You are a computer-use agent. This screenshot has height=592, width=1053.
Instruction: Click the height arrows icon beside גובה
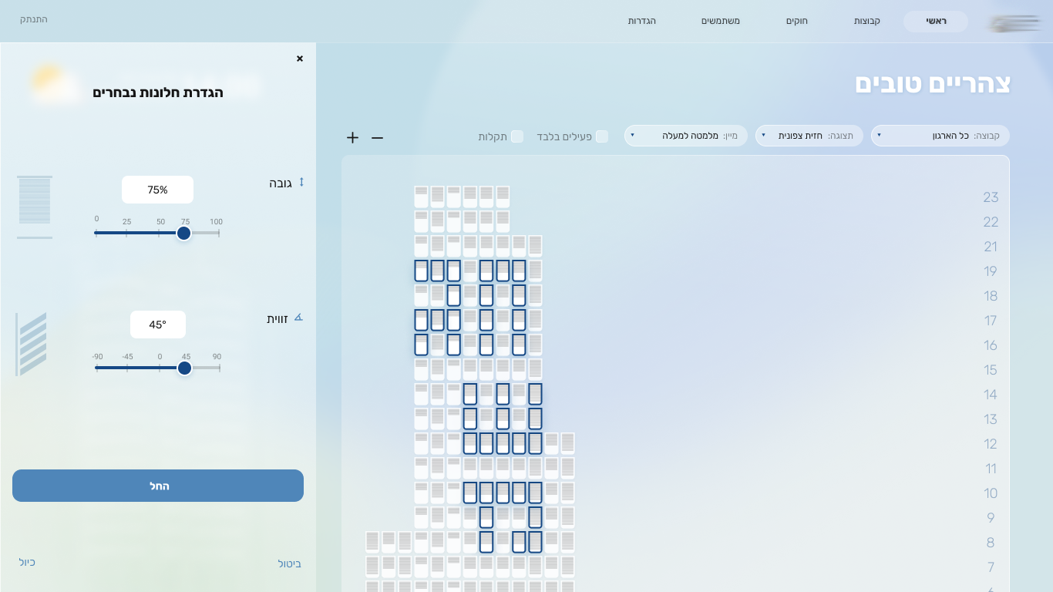[x=301, y=183]
